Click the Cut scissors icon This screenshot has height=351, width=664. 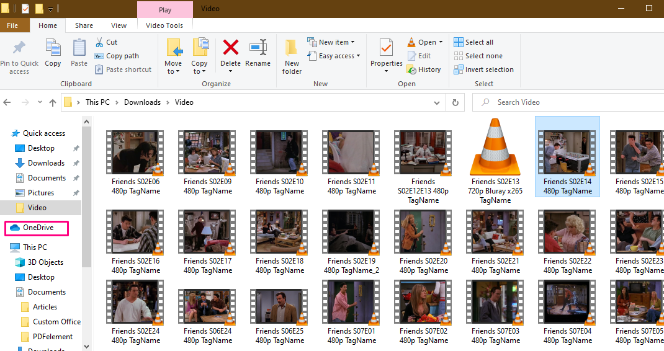click(x=99, y=42)
